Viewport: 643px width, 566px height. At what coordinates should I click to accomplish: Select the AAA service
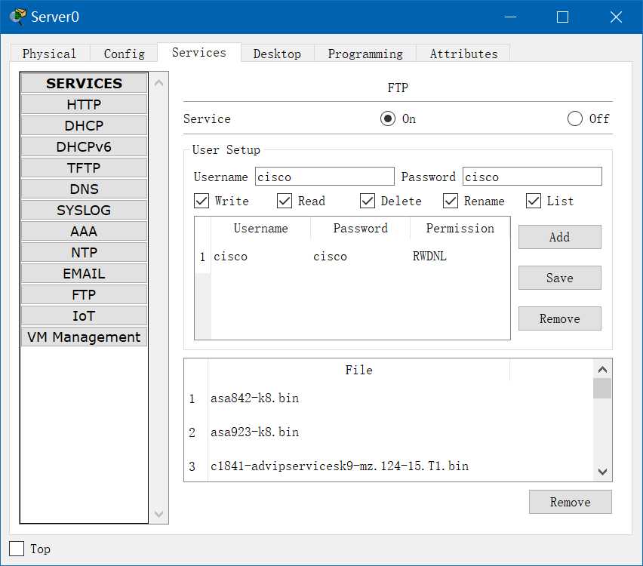[x=84, y=232]
